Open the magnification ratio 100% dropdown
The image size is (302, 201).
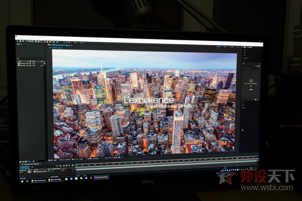point(56,160)
